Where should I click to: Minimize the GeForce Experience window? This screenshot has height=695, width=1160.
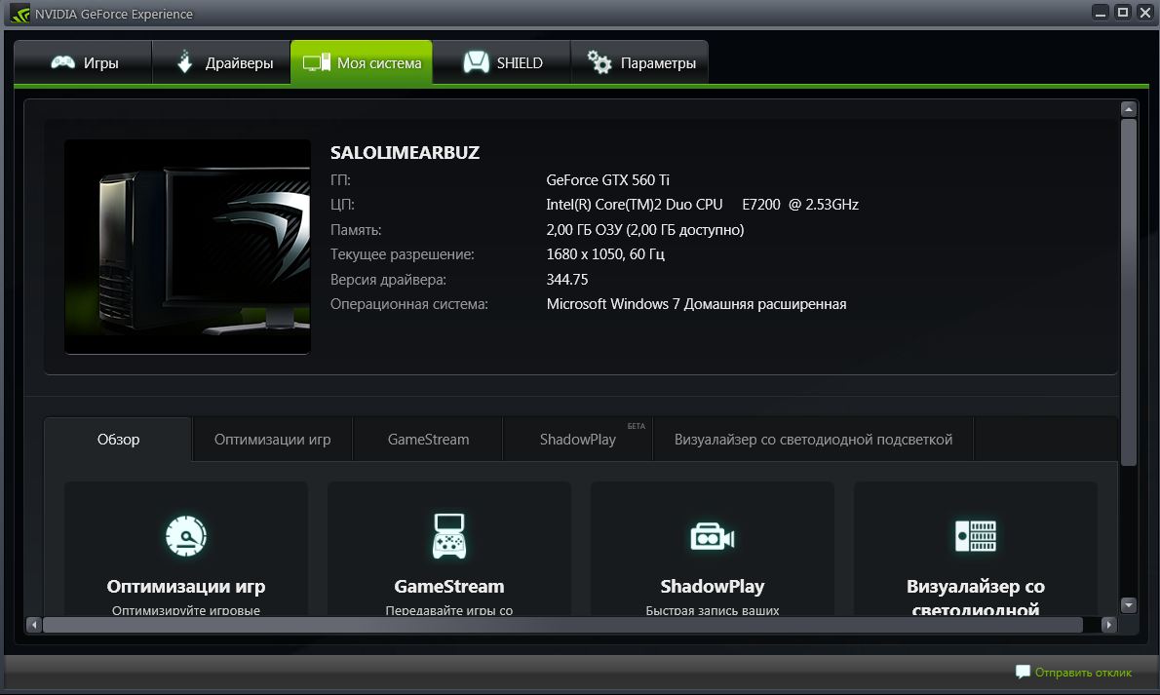click(1101, 13)
